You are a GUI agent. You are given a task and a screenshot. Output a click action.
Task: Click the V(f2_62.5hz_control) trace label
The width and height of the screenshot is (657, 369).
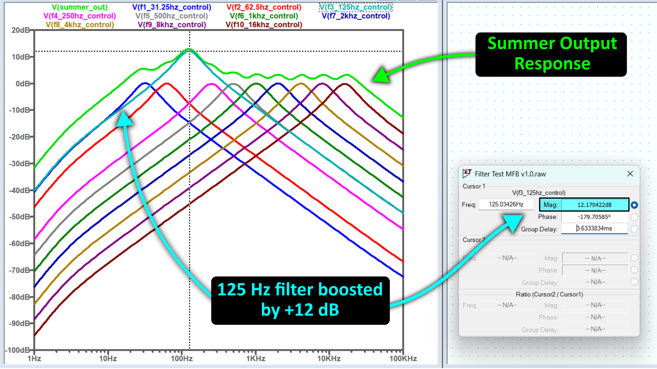(x=264, y=7)
